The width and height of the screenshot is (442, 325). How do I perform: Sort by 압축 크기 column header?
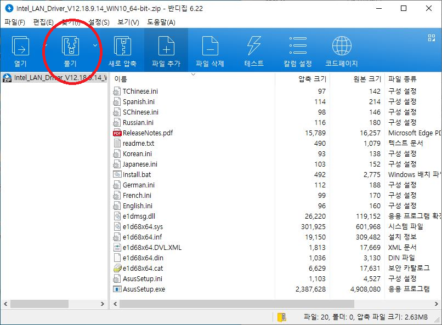pos(312,79)
